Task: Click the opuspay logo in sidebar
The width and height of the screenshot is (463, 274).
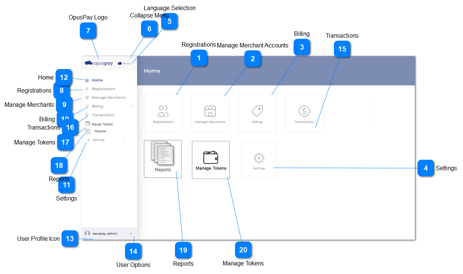Action: point(99,63)
